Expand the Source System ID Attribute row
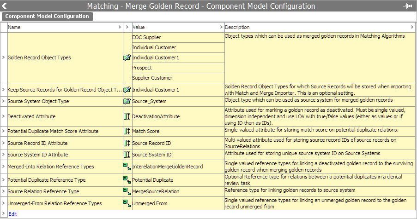Screen dimensions: 417x219 (x=3, y=155)
